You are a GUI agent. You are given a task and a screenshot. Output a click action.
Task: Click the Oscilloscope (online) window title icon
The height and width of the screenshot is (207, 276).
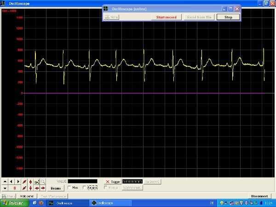(x=106, y=9)
